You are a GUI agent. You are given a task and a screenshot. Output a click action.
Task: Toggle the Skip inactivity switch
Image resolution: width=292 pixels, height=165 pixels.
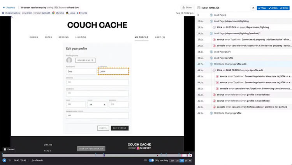(x=151, y=160)
